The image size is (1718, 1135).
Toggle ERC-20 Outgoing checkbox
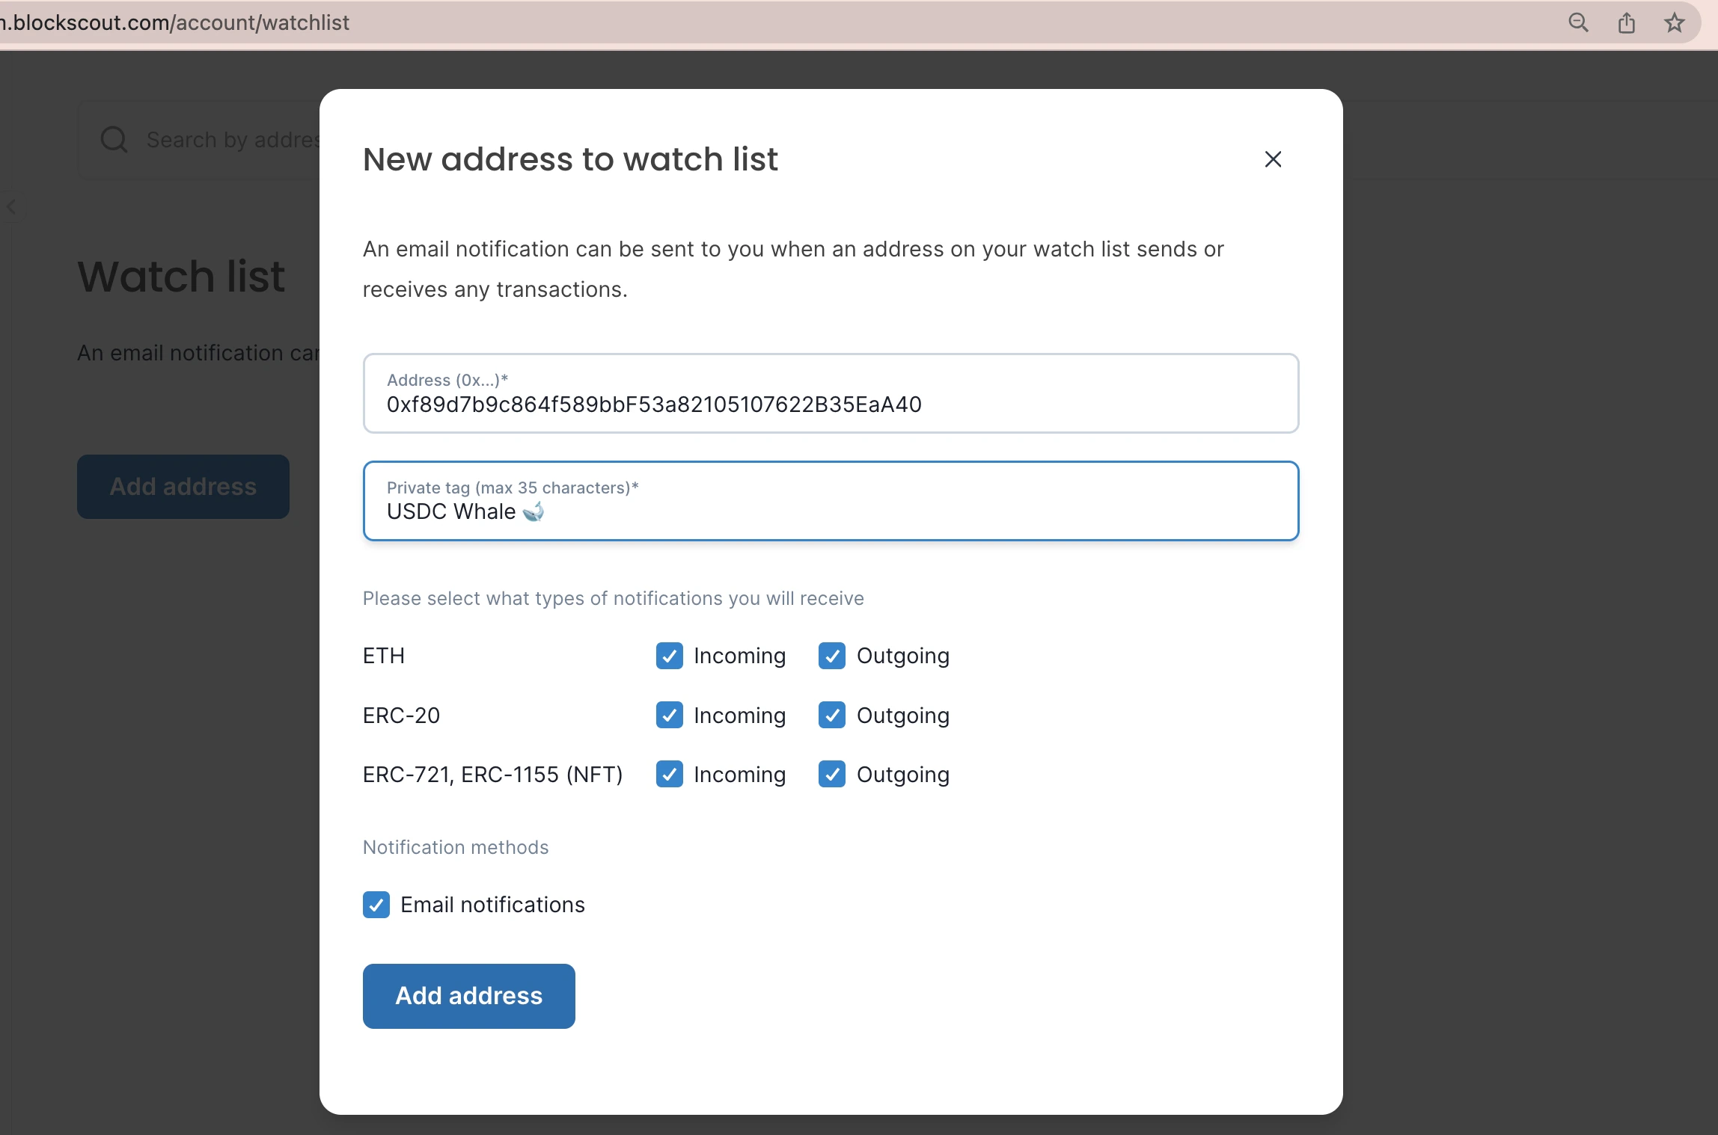click(831, 716)
